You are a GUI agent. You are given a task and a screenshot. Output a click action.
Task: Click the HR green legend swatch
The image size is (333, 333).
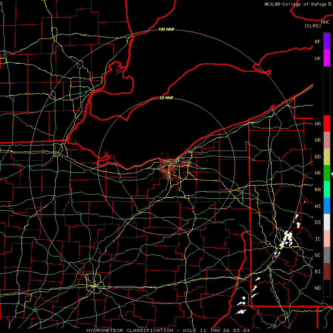pos(327,173)
